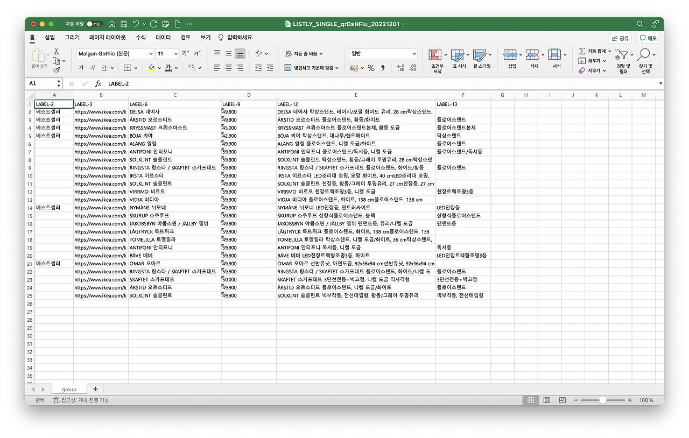Toggle Bold formatting 가
Viewport: 689px width, 438px height.
click(x=81, y=68)
